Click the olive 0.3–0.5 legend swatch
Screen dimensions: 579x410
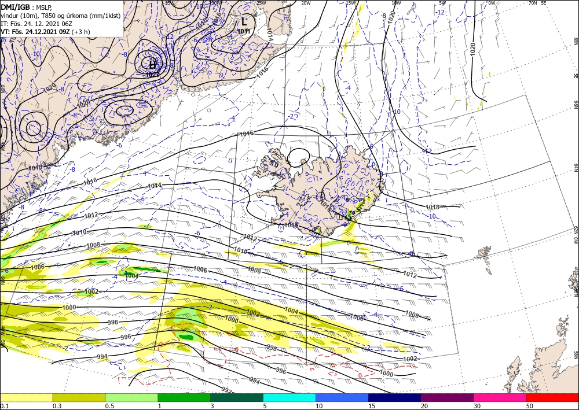coord(79,397)
